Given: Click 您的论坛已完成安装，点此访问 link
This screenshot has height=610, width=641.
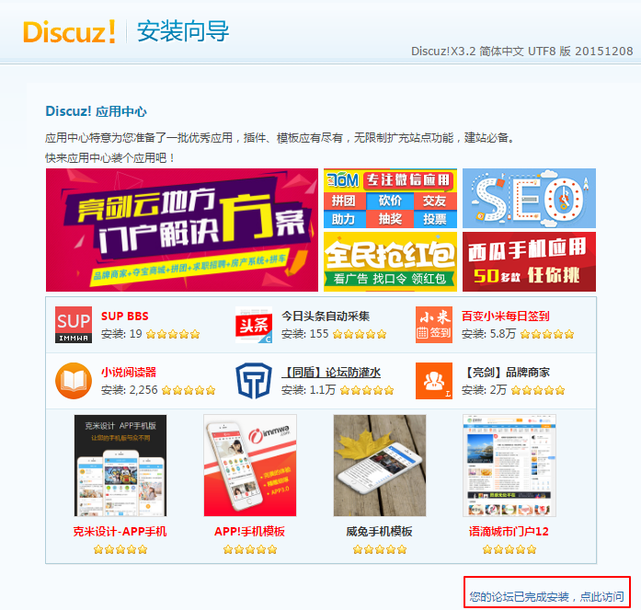Looking at the screenshot, I should 546,596.
